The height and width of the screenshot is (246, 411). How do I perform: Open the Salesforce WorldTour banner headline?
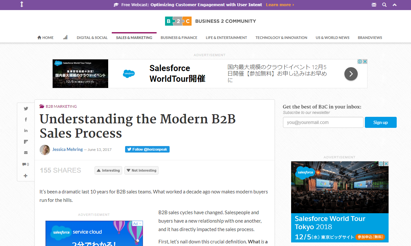177,73
